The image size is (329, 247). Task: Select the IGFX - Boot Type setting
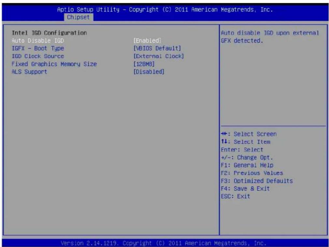tap(38, 48)
